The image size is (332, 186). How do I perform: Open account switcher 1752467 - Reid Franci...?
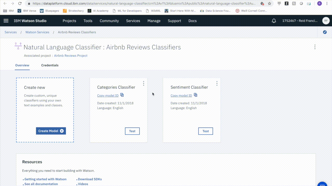(x=300, y=21)
